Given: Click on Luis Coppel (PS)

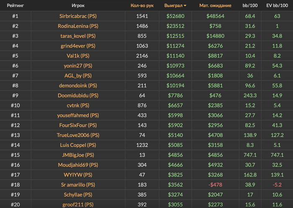Looking at the screenshot, I should (78, 145).
